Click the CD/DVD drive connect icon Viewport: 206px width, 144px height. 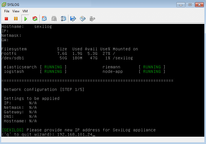[83, 19]
